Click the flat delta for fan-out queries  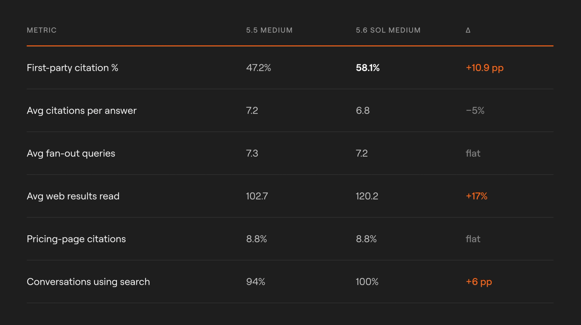473,153
